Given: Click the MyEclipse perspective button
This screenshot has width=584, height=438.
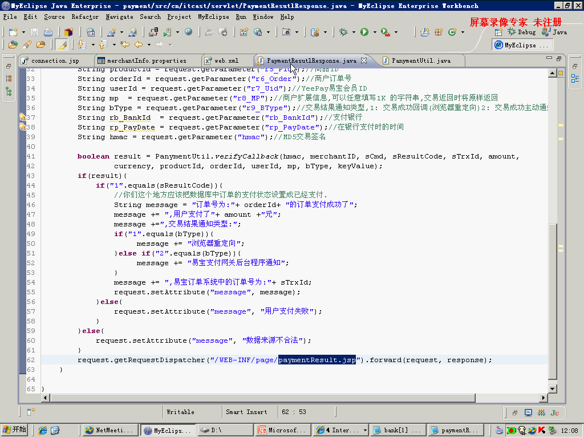Looking at the screenshot, I should [x=521, y=46].
